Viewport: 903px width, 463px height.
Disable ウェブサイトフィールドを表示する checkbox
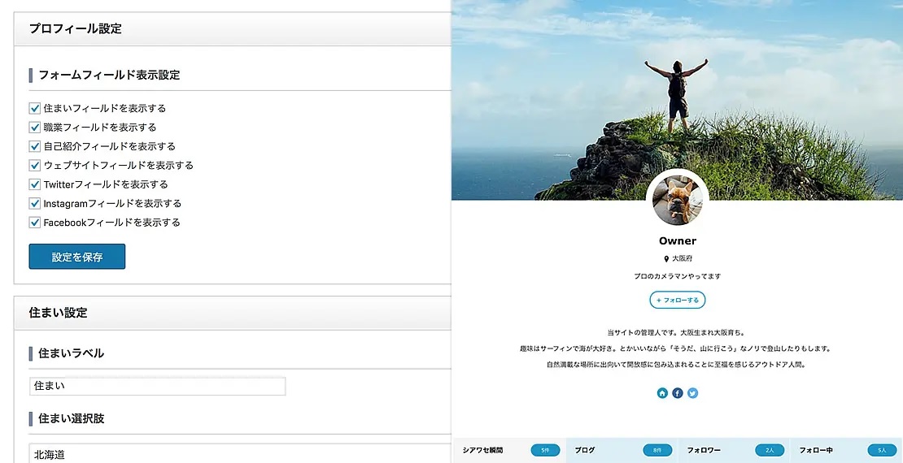[35, 165]
